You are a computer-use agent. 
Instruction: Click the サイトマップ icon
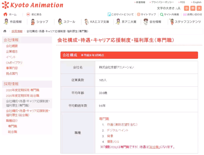tap(138, 14)
